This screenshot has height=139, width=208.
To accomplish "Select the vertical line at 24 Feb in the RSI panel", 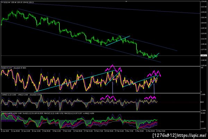I will click(x=113, y=88).
